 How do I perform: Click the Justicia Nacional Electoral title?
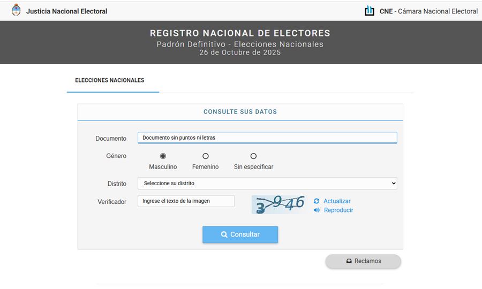tap(67, 11)
